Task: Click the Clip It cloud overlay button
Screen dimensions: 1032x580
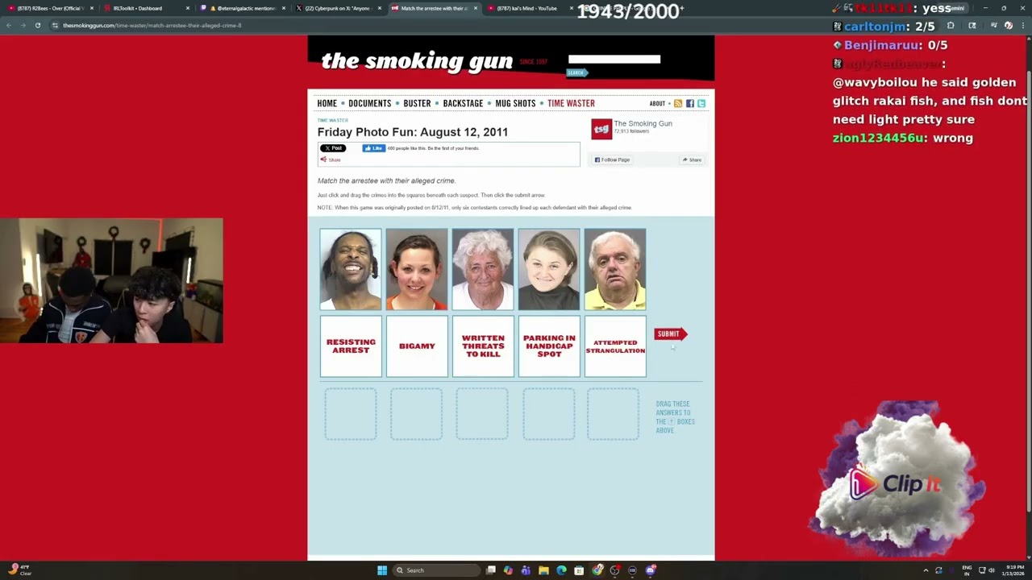Action: [x=897, y=478]
